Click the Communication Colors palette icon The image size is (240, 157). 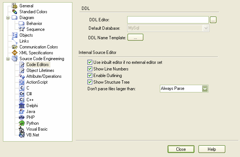pos(15,47)
